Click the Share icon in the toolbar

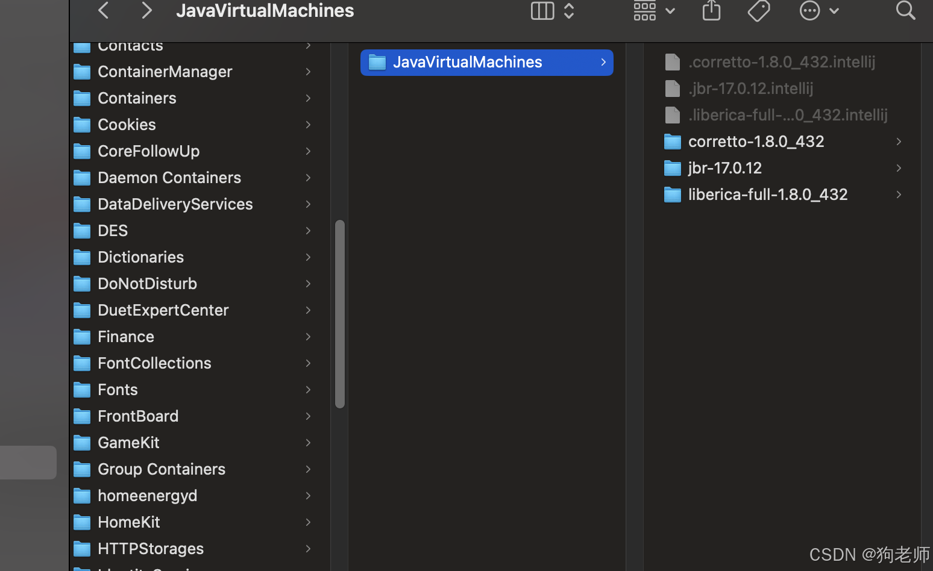[711, 11]
